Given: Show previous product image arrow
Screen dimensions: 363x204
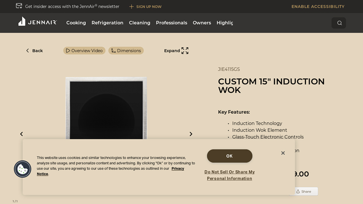Looking at the screenshot, I should coord(21,134).
